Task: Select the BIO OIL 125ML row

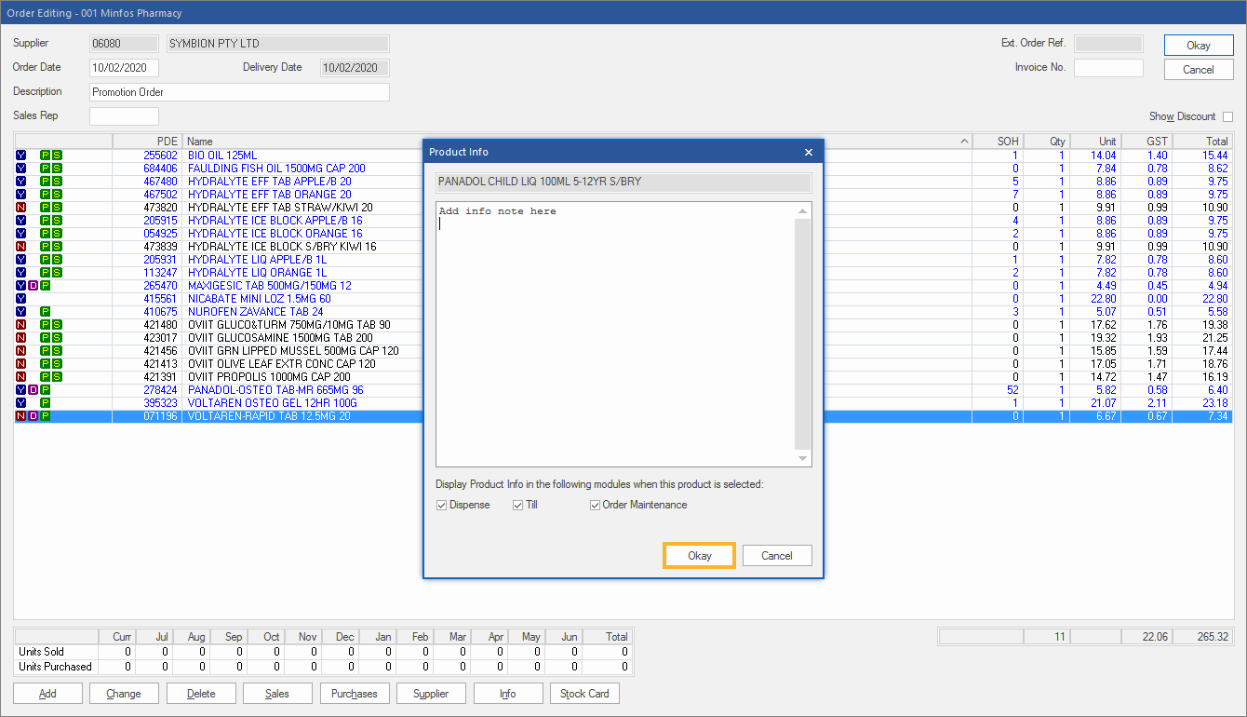Action: click(623, 156)
